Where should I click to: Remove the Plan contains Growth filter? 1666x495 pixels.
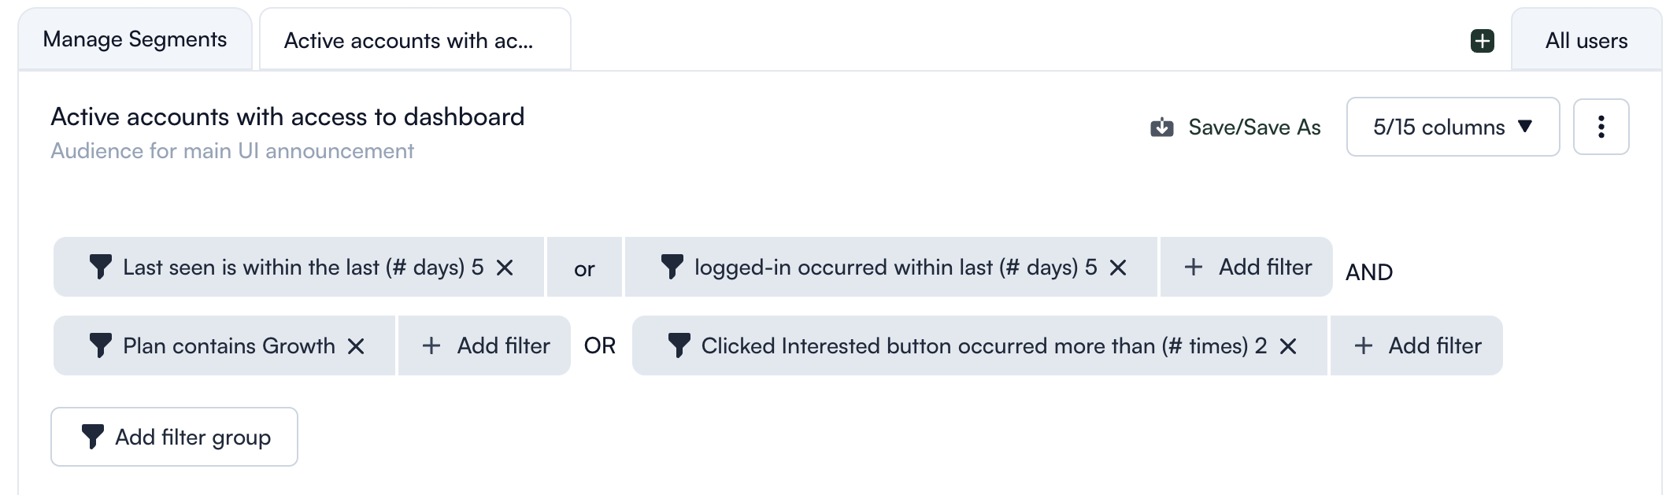click(x=356, y=346)
